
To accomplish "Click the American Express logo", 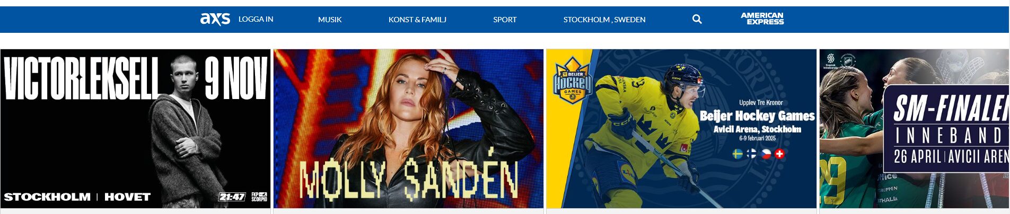I will point(762,19).
